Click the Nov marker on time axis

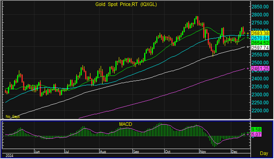tap(203, 152)
